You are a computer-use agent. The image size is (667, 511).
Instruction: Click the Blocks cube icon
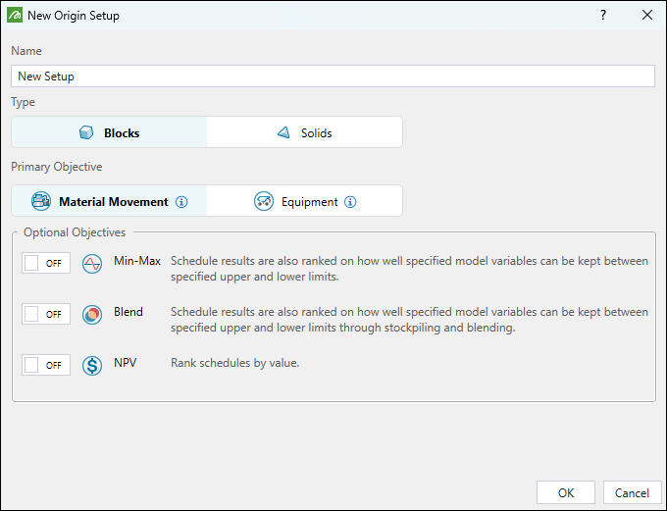pos(86,132)
